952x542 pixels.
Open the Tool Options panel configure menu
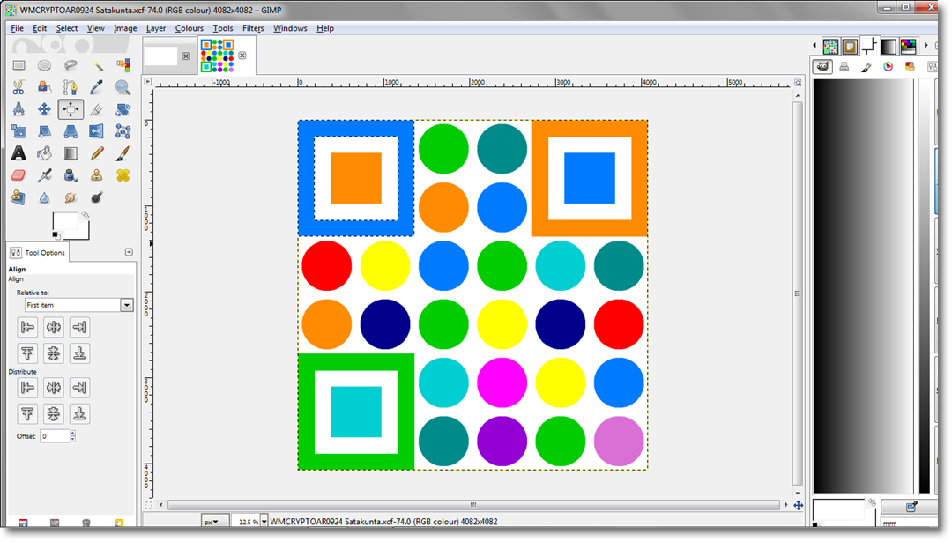pyautogui.click(x=129, y=252)
